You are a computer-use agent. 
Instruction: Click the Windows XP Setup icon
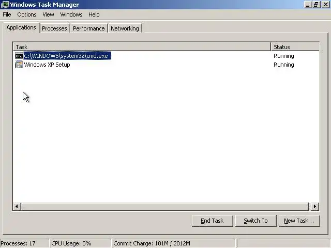[x=19, y=65]
